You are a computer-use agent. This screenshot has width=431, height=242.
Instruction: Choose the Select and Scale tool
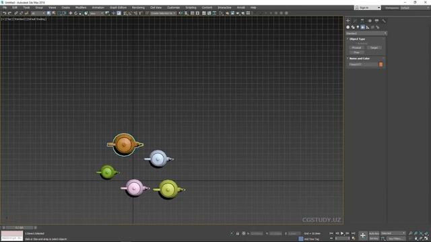pyautogui.click(x=81, y=13)
